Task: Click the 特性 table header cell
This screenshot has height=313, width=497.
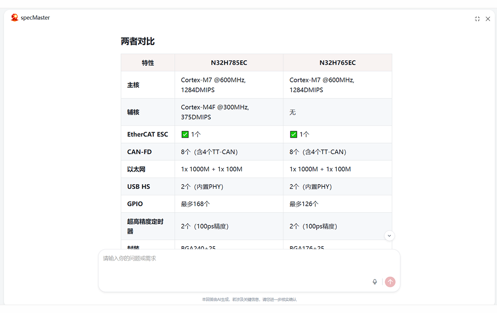Action: (x=147, y=63)
